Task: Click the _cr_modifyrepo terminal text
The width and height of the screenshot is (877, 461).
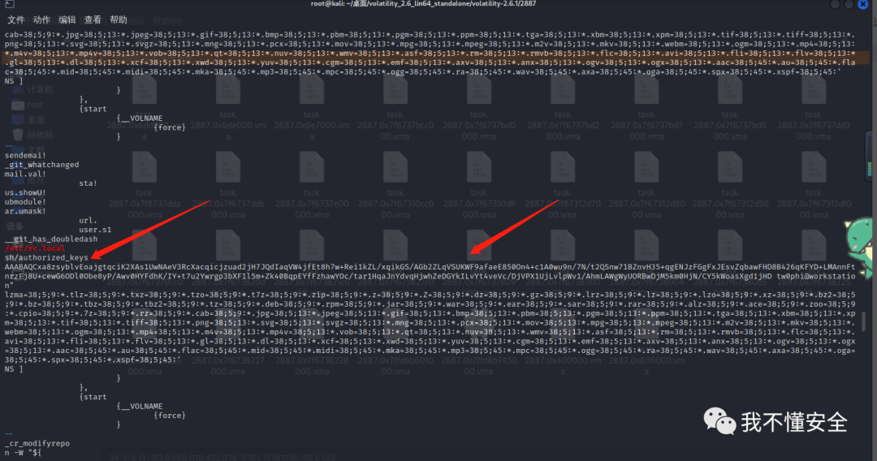Action: [x=37, y=443]
